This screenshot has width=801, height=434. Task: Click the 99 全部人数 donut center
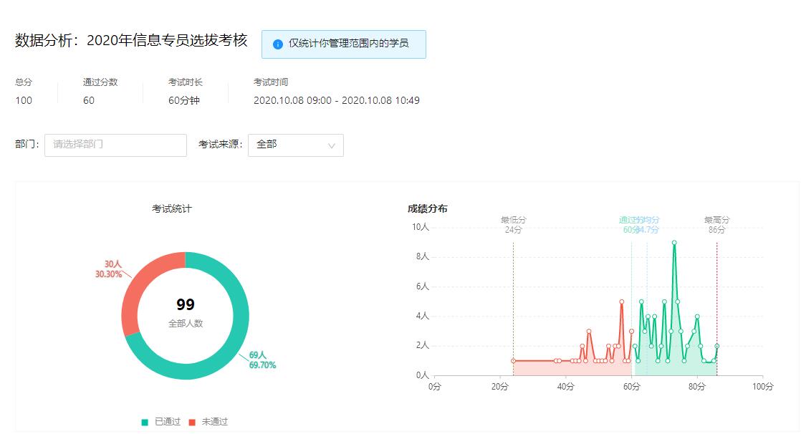pyautogui.click(x=186, y=312)
